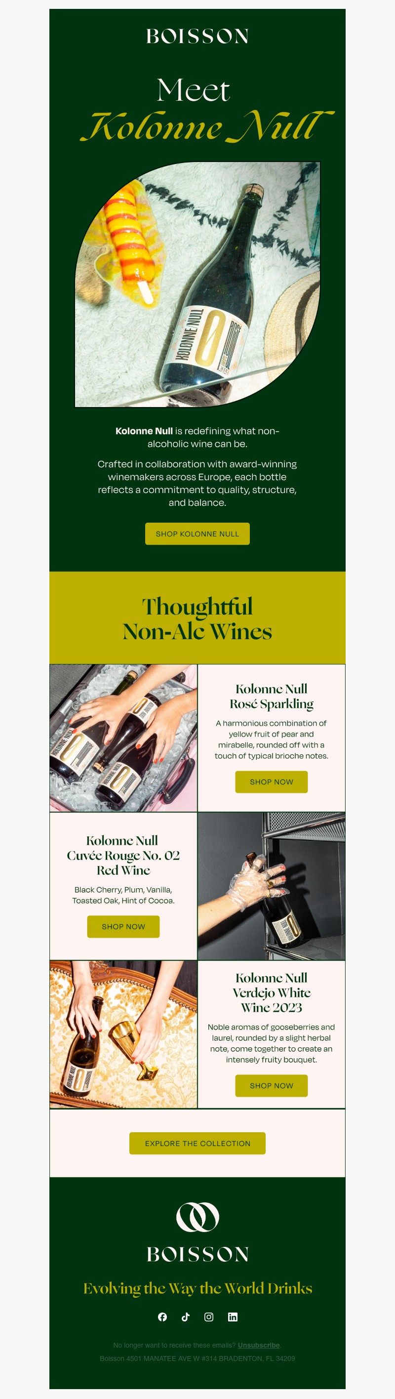This screenshot has height=1399, width=395.
Task: Open the LinkedIn icon in footer
Action: 233,1317
